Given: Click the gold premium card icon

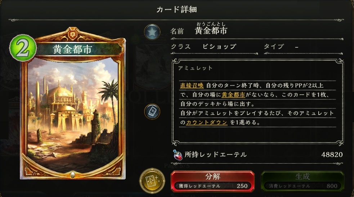Looking at the screenshot, I should pos(152,180).
